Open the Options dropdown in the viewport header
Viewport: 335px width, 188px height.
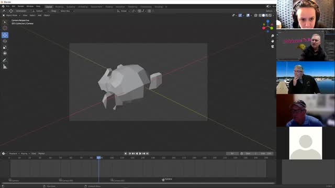click(270, 11)
